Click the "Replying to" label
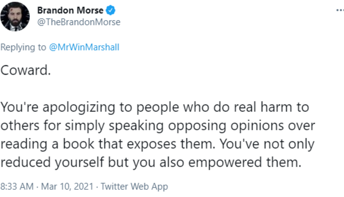Image resolution: width=344 pixels, height=197 pixels. pyautogui.click(x=24, y=47)
